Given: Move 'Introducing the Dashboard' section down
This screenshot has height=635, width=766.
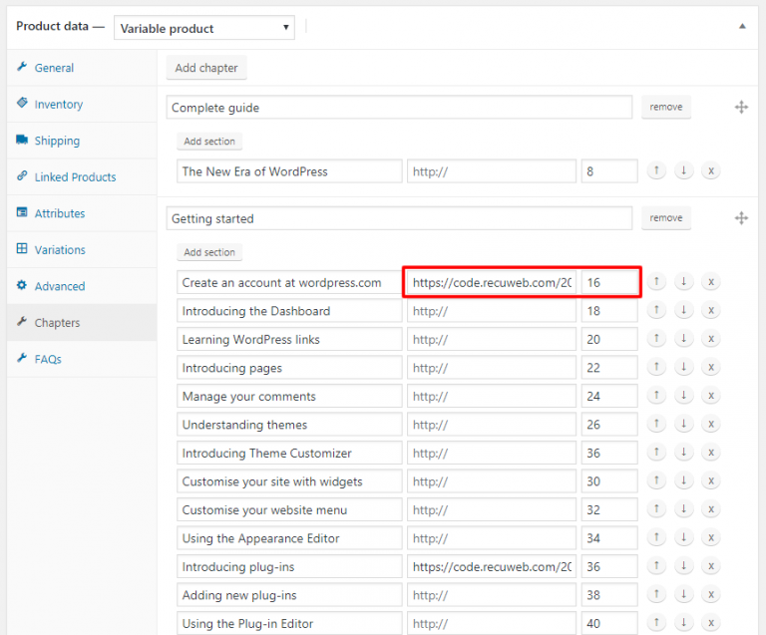Looking at the screenshot, I should (x=683, y=311).
